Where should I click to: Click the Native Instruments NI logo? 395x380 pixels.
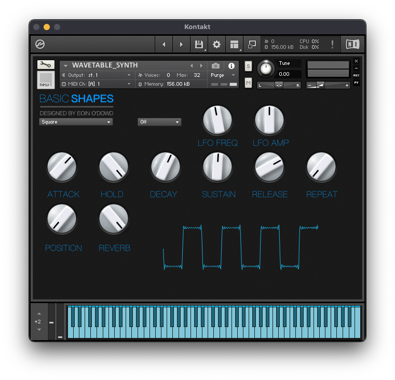[x=352, y=44]
